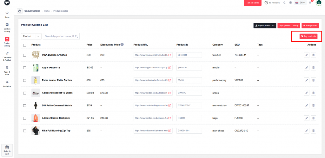
Task: Edit the DW Petite Cornawall Watch
Action: click(x=307, y=105)
